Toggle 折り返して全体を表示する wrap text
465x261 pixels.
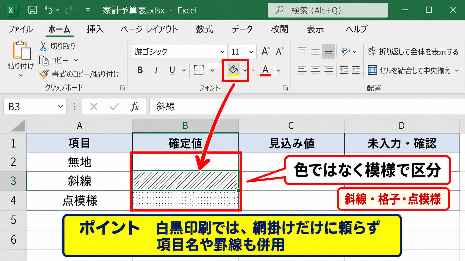tap(413, 51)
